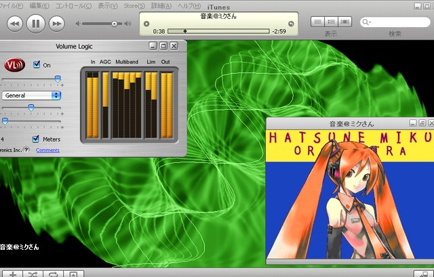434x277 pixels.
Task: Click the low-volume speaker icon
Action: point(78,24)
